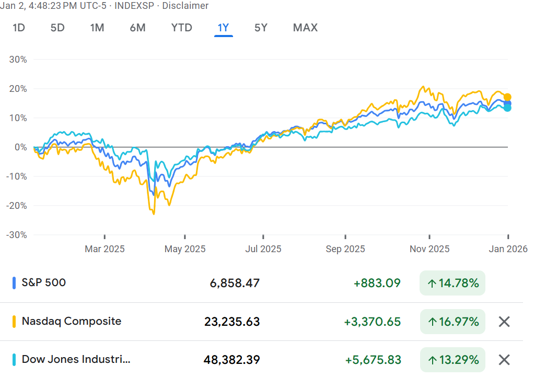The image size is (534, 378).
Task: Select the 1D time range tab
Action: click(x=19, y=28)
